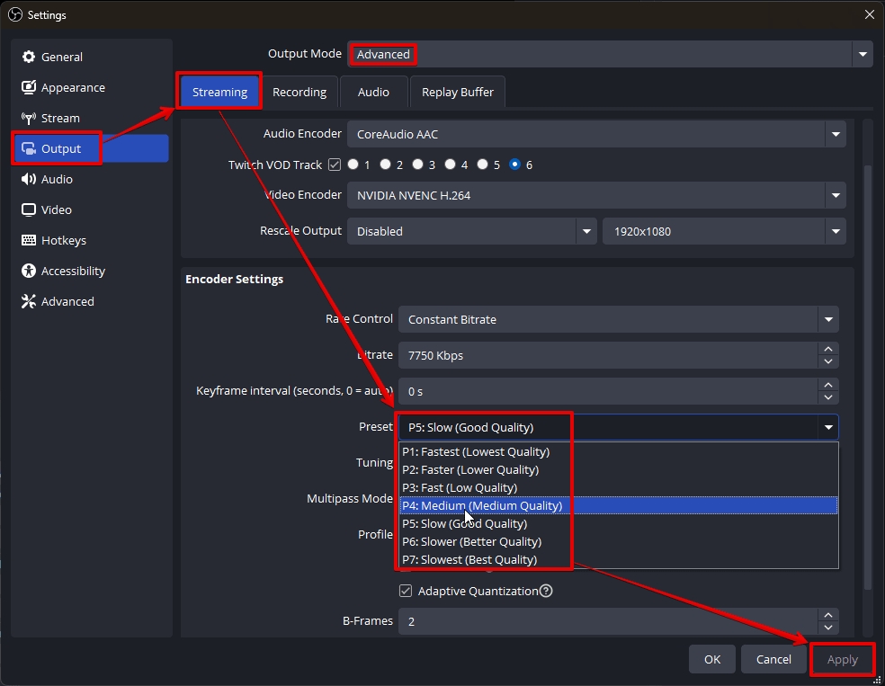
Task: Select Twitch VOD track 2
Action: coord(386,165)
